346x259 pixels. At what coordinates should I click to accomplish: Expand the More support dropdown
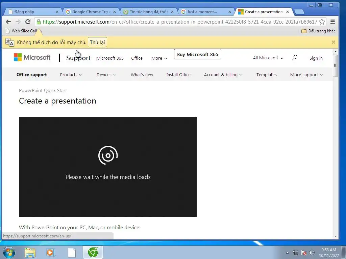306,75
